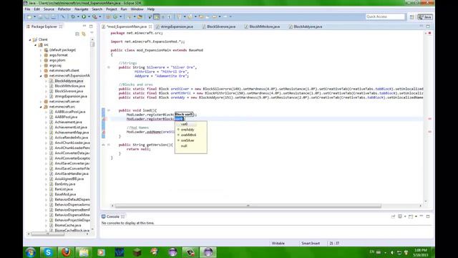Select Achievement.java in the tree
Viewport: 458px width, 258px height.
point(69,122)
